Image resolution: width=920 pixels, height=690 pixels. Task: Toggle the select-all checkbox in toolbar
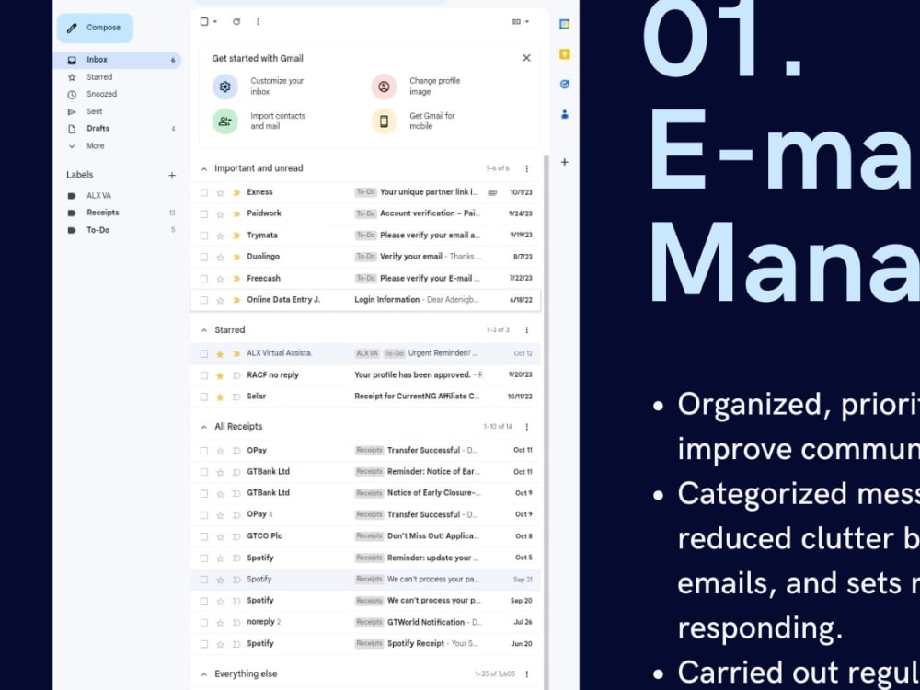click(204, 22)
